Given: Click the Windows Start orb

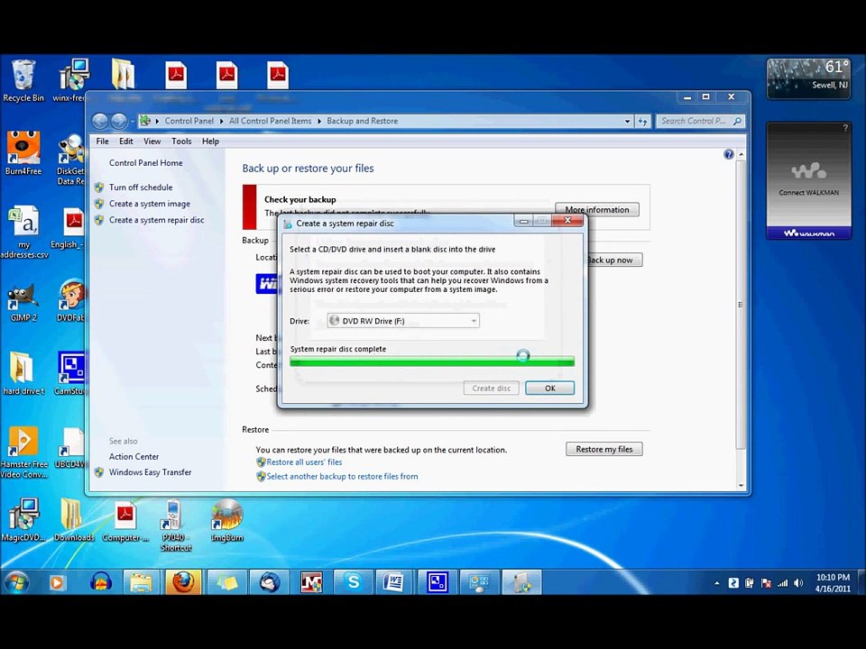Looking at the screenshot, I should pyautogui.click(x=17, y=582).
